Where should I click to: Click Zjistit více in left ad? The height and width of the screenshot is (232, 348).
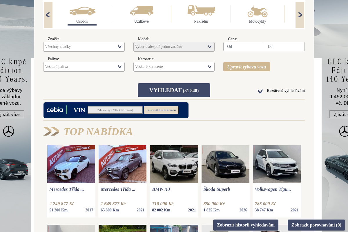point(12,114)
